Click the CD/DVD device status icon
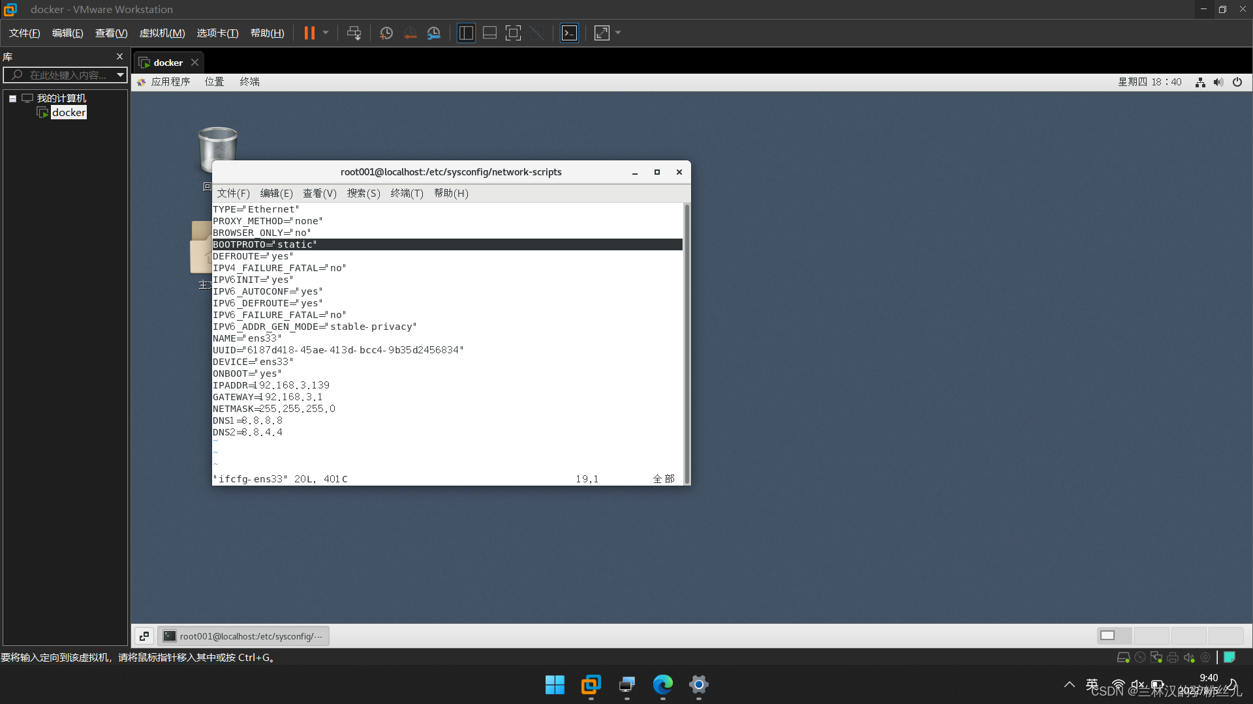Image resolution: width=1253 pixels, height=704 pixels. coord(1140,658)
